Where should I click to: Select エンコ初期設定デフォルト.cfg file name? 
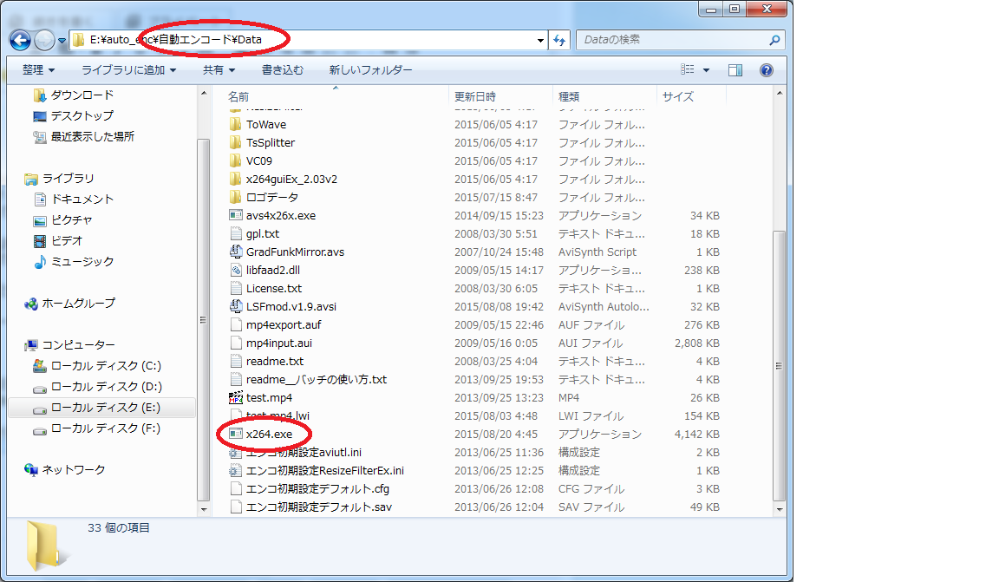[317, 489]
